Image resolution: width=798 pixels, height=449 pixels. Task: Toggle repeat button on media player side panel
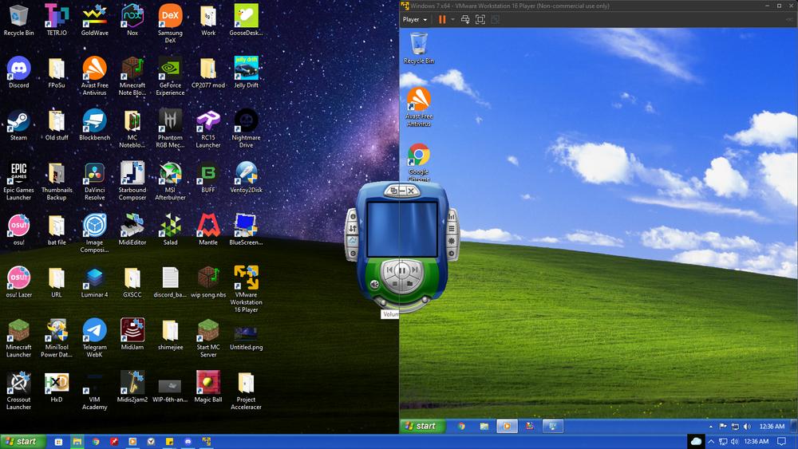(x=354, y=241)
